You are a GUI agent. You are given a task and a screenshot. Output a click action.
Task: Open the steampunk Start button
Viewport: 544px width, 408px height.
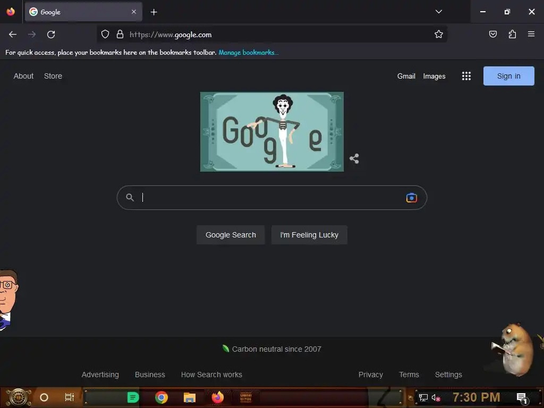click(x=19, y=397)
